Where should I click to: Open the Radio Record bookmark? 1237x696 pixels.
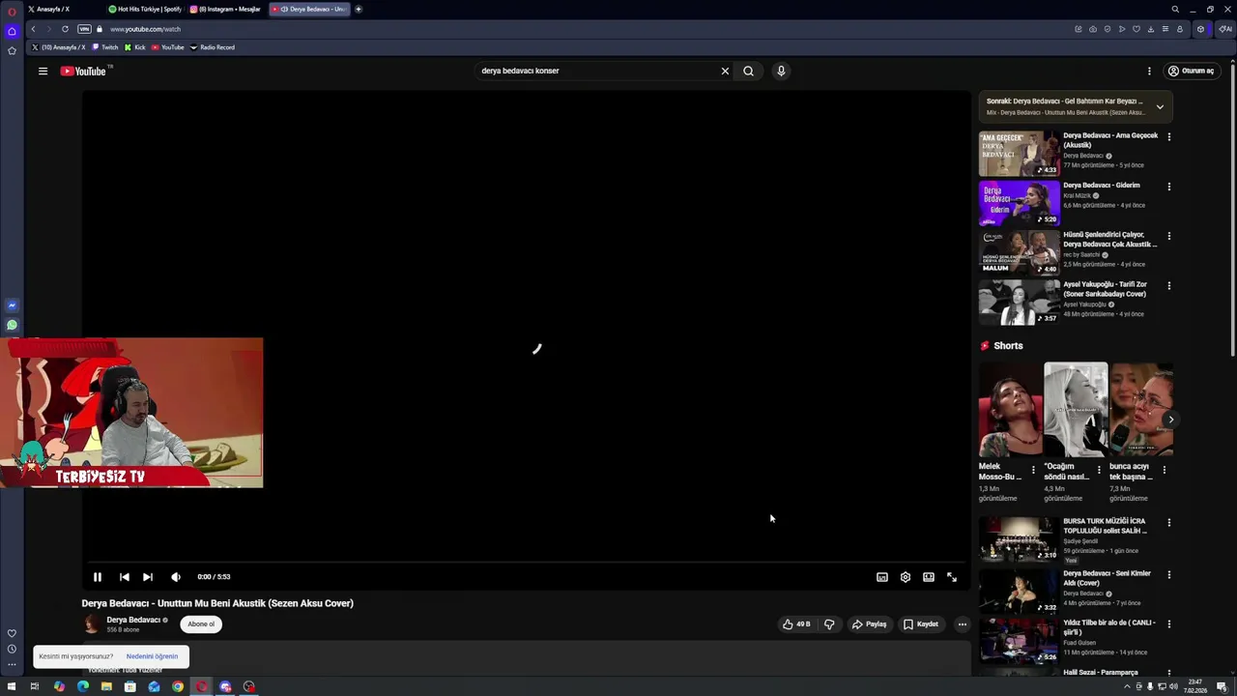[x=212, y=47]
